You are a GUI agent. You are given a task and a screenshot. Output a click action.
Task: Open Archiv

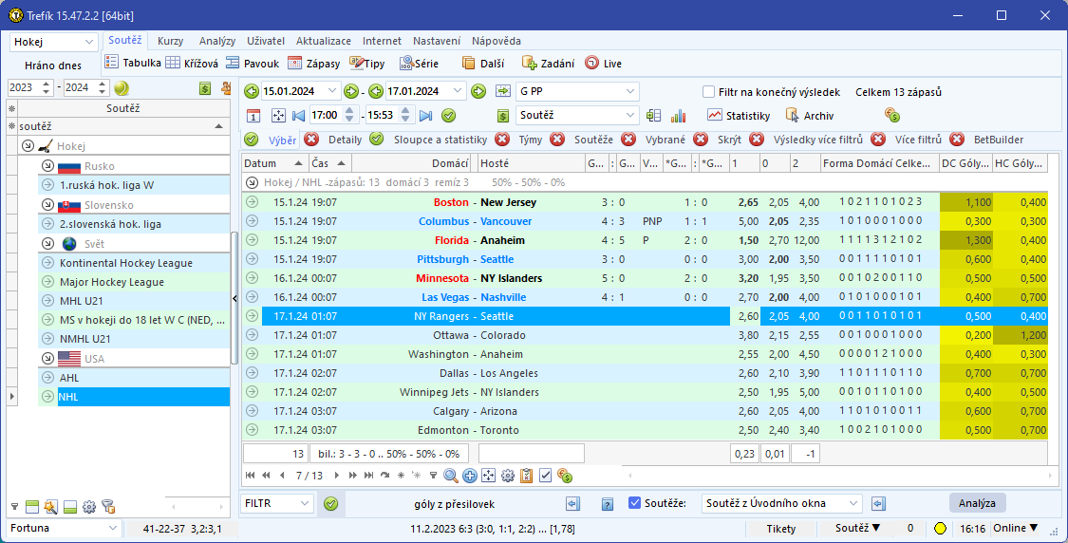[810, 115]
